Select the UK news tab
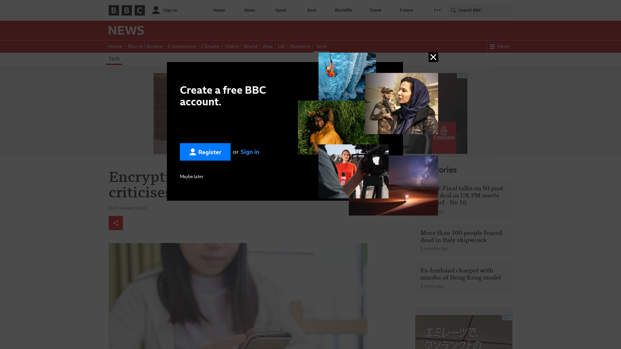Image resolution: width=621 pixels, height=349 pixels. 281,47
